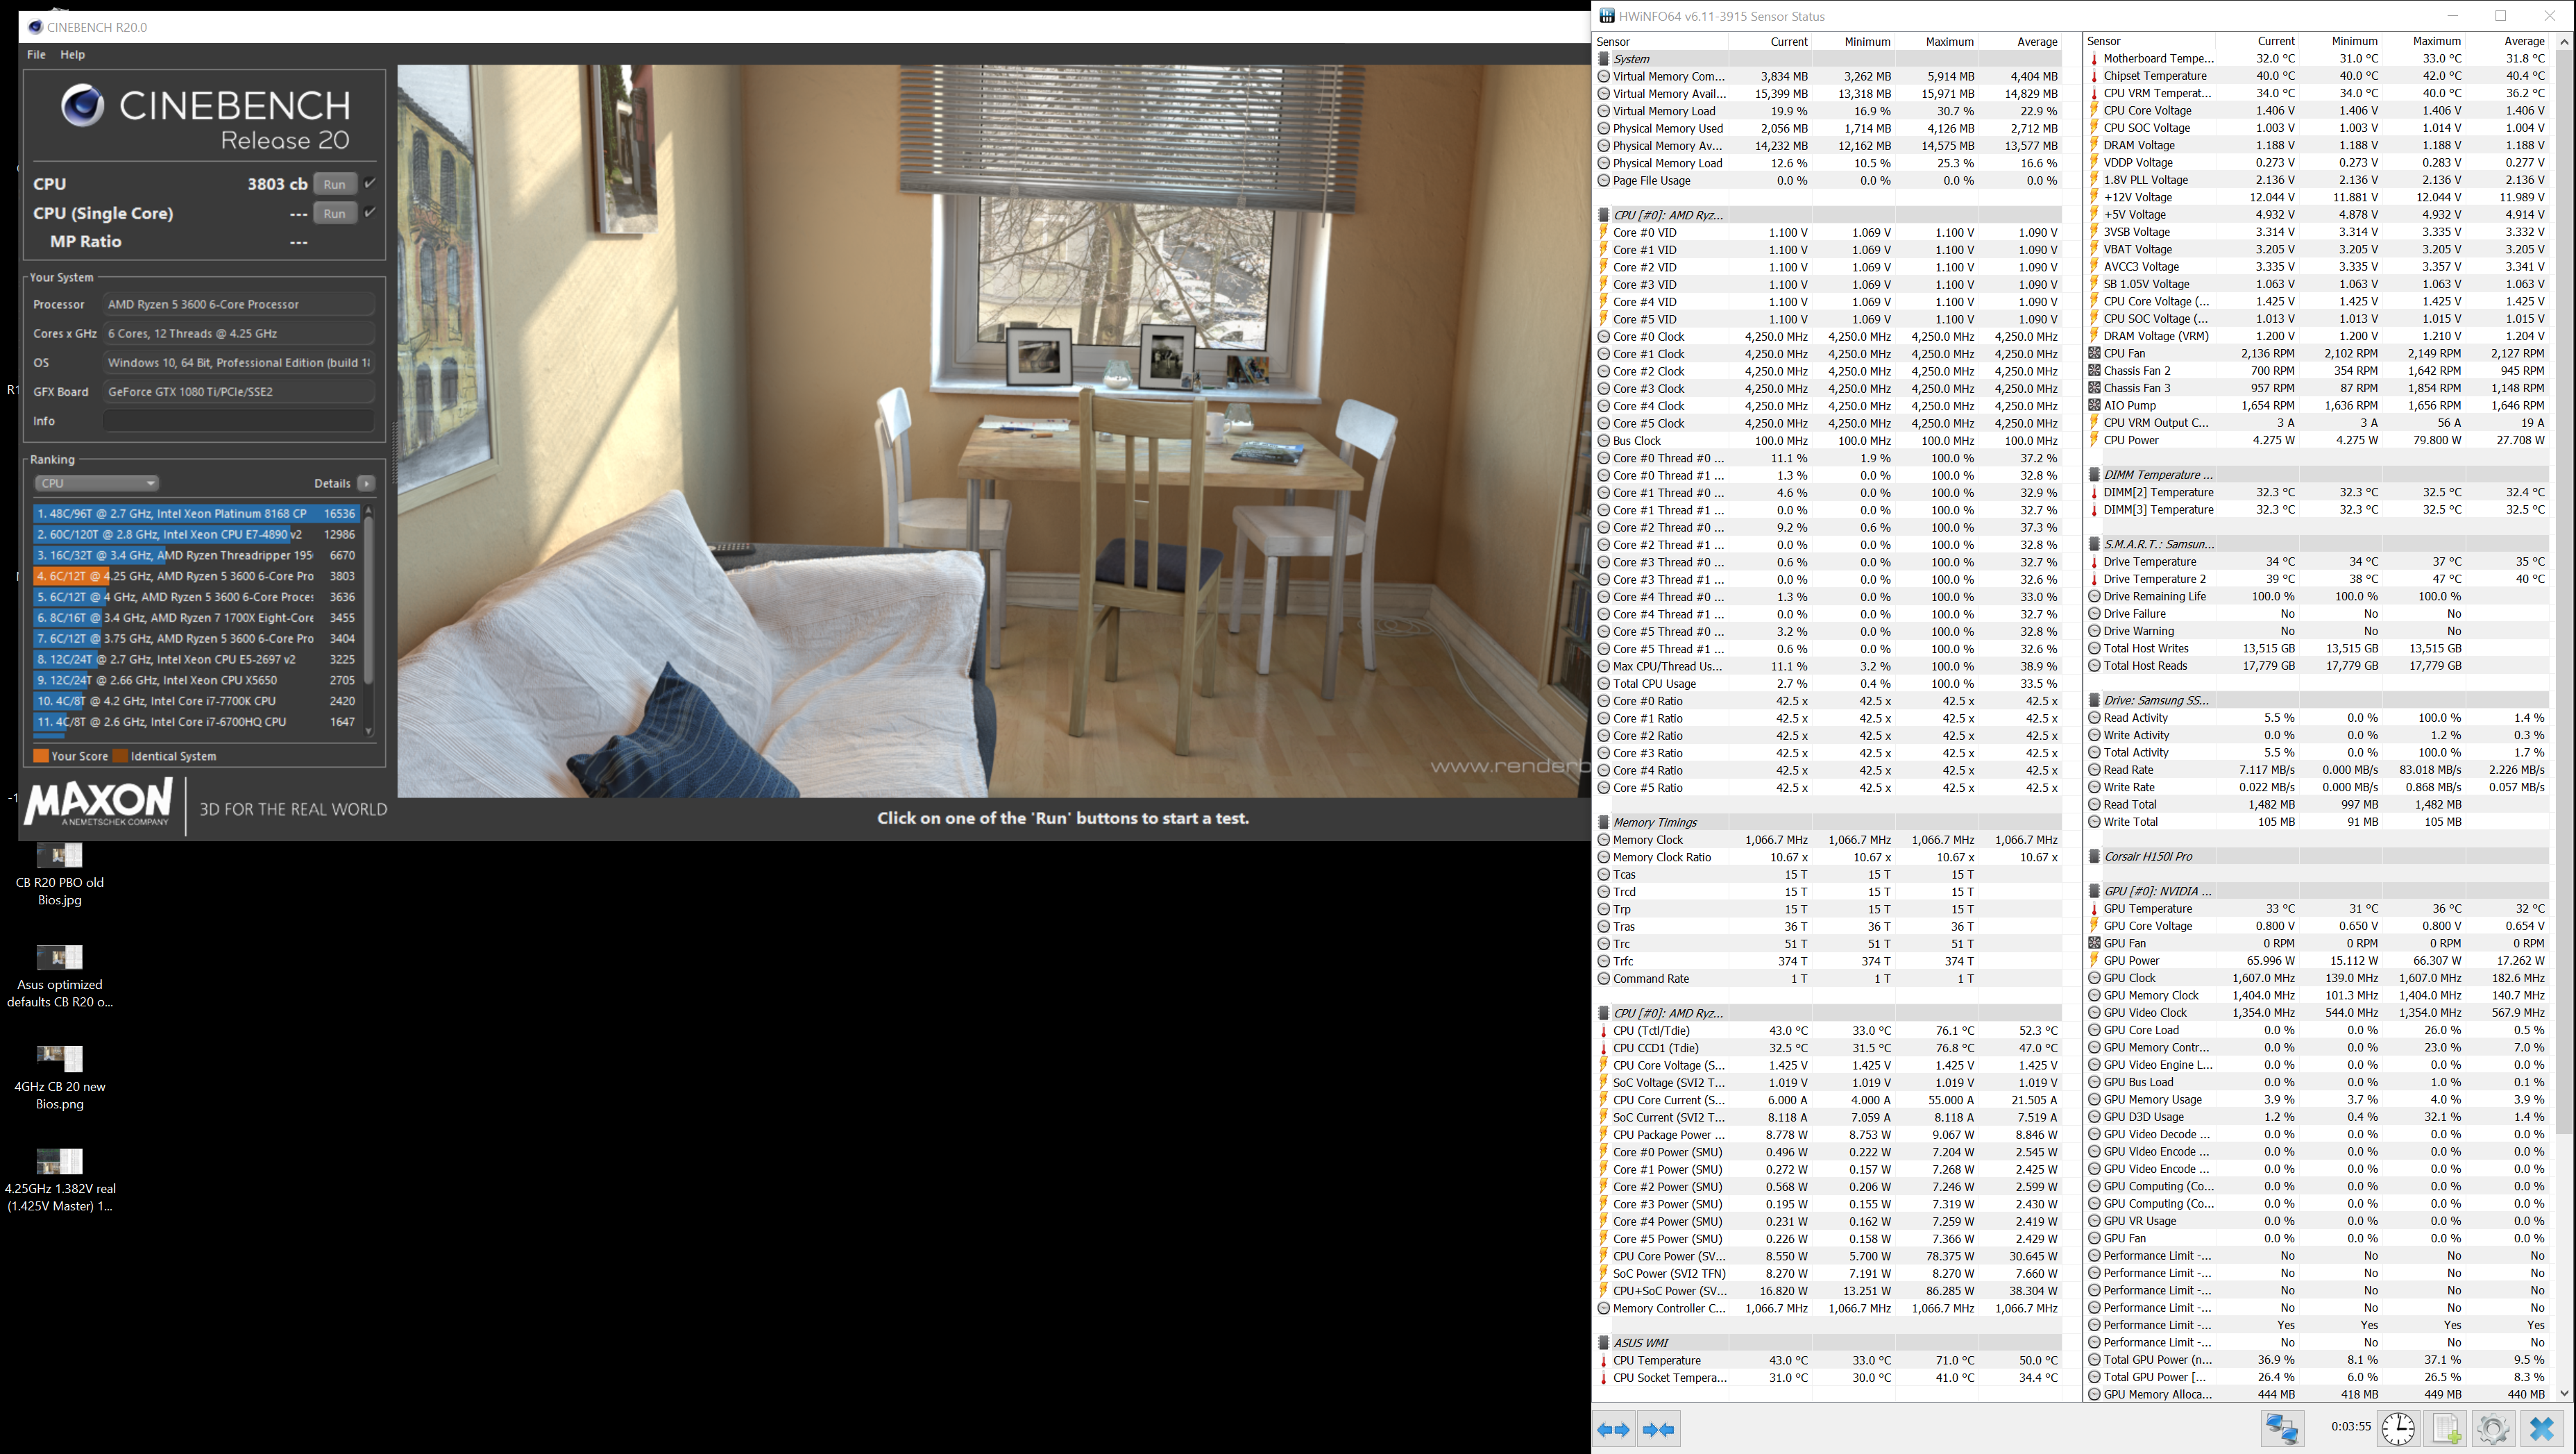Click the shrink sensor columns arrows button
Image resolution: width=2576 pixels, height=1454 pixels.
coord(1658,1429)
